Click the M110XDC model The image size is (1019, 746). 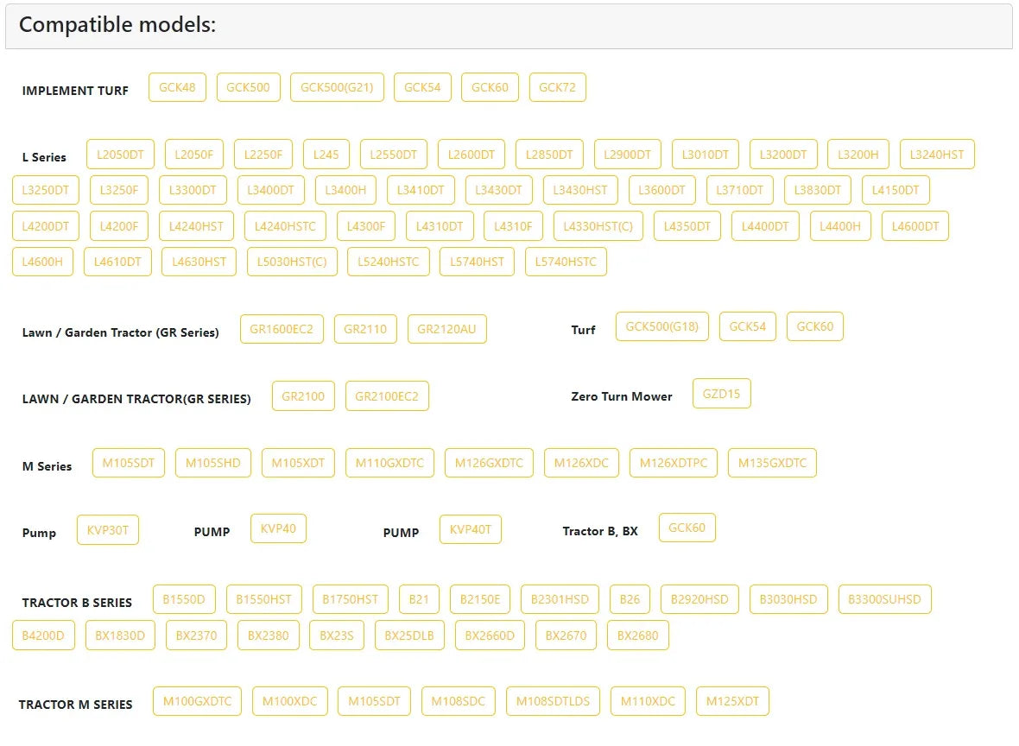(648, 701)
